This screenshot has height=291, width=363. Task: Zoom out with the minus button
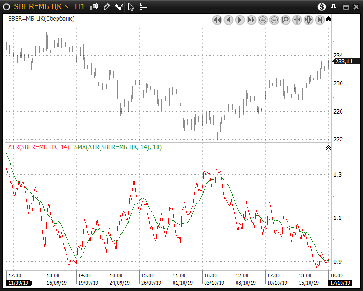click(274, 20)
